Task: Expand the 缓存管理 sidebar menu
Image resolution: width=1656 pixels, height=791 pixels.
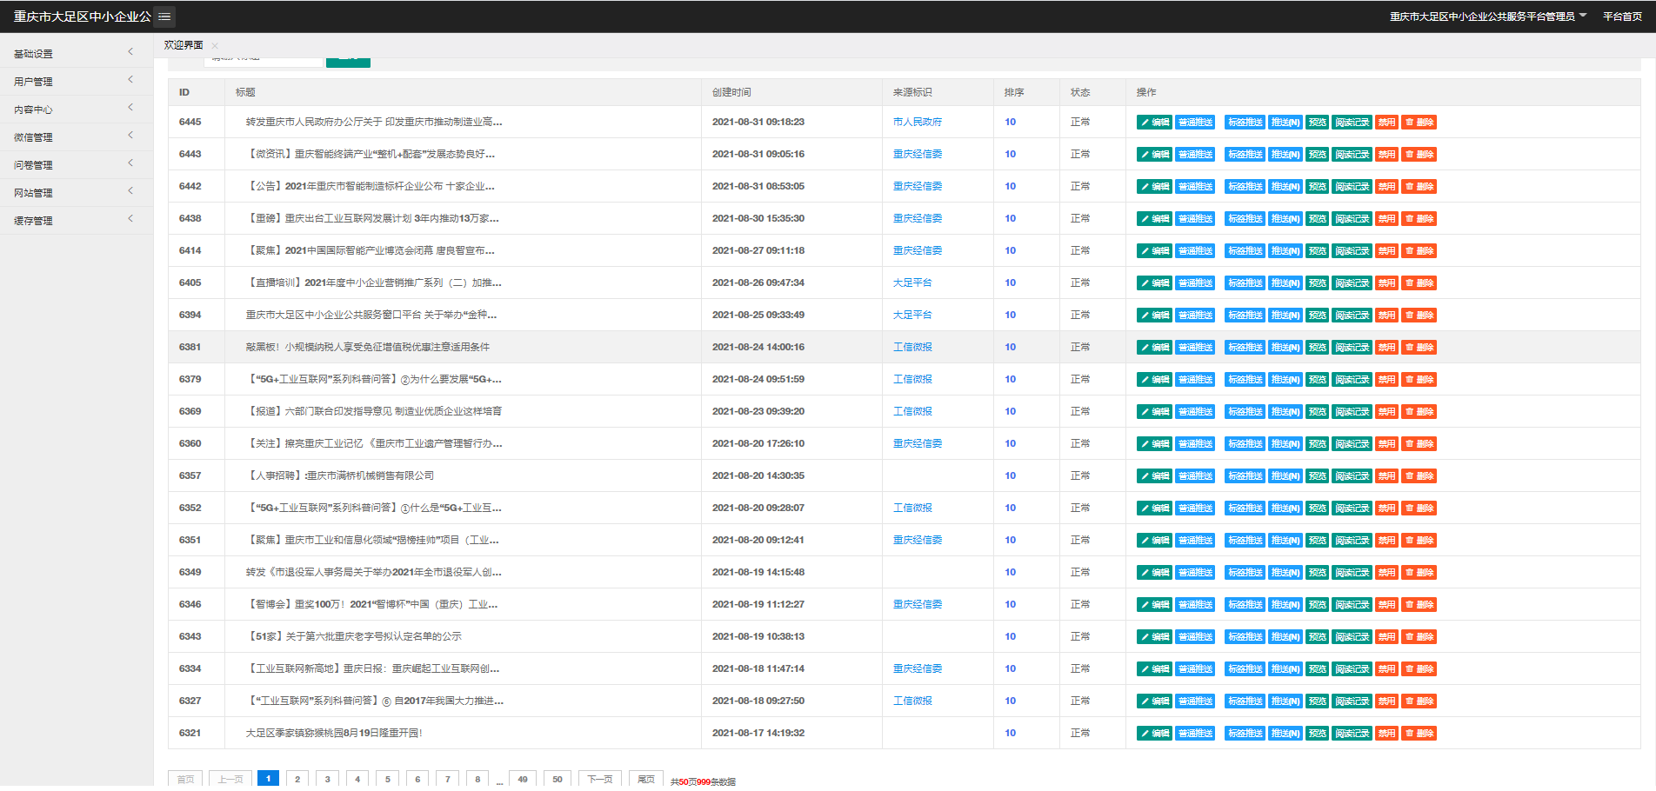Action: pyautogui.click(x=77, y=221)
